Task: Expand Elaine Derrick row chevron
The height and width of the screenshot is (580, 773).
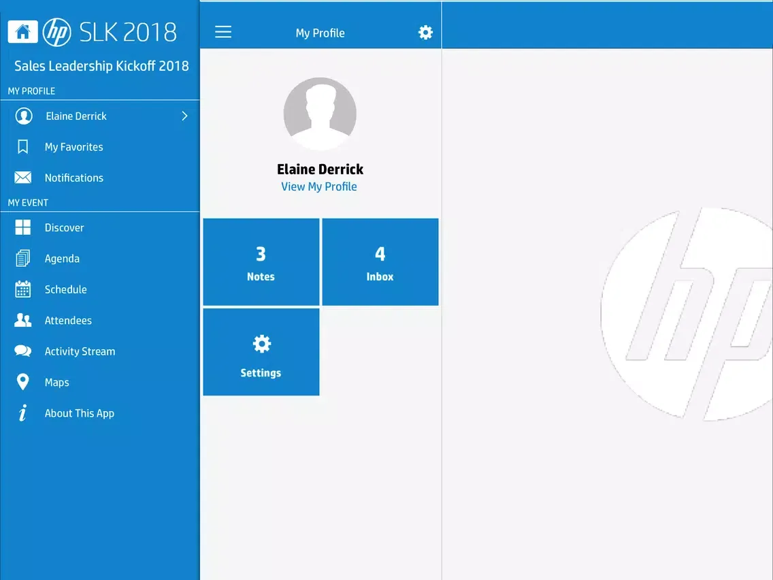Action: (x=185, y=116)
